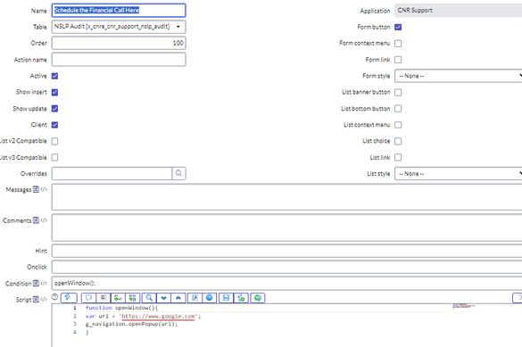Click the edit icon next to Comments label

pos(36,220)
